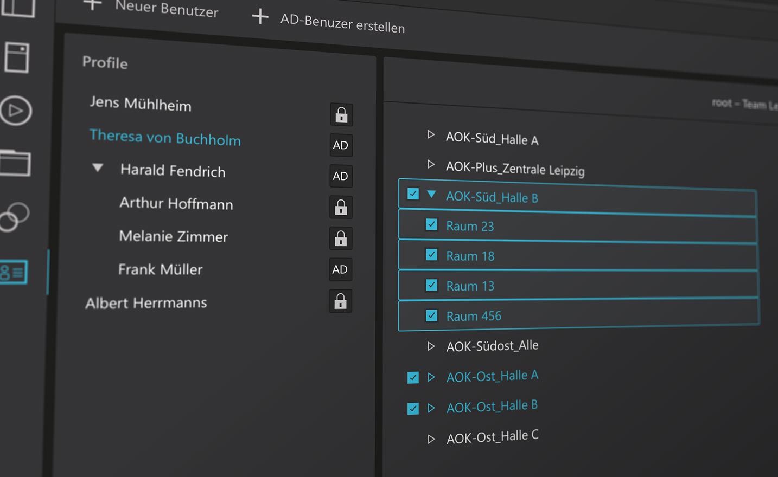This screenshot has width=778, height=477.
Task: Open the playback icon in sidebar
Action: pyautogui.click(x=16, y=111)
